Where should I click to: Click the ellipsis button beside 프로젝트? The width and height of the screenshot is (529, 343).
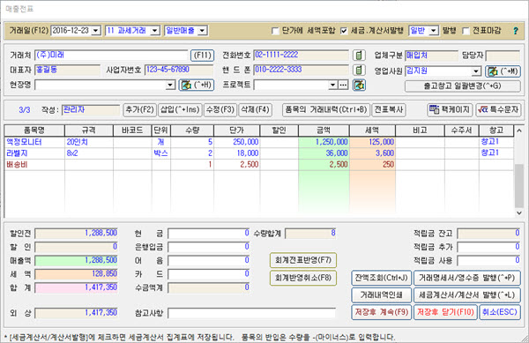pos(343,85)
